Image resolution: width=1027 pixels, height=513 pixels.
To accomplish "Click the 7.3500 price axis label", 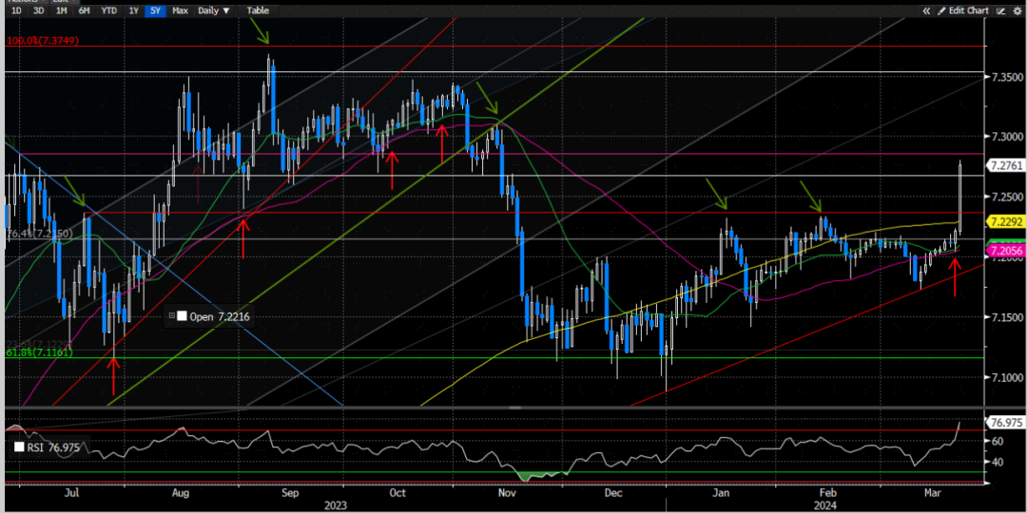I will click(1007, 77).
